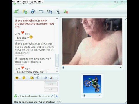Viewport: 139px width, 104px height.
Task: Click webcam icon under contact's video
Action: coord(63,68)
